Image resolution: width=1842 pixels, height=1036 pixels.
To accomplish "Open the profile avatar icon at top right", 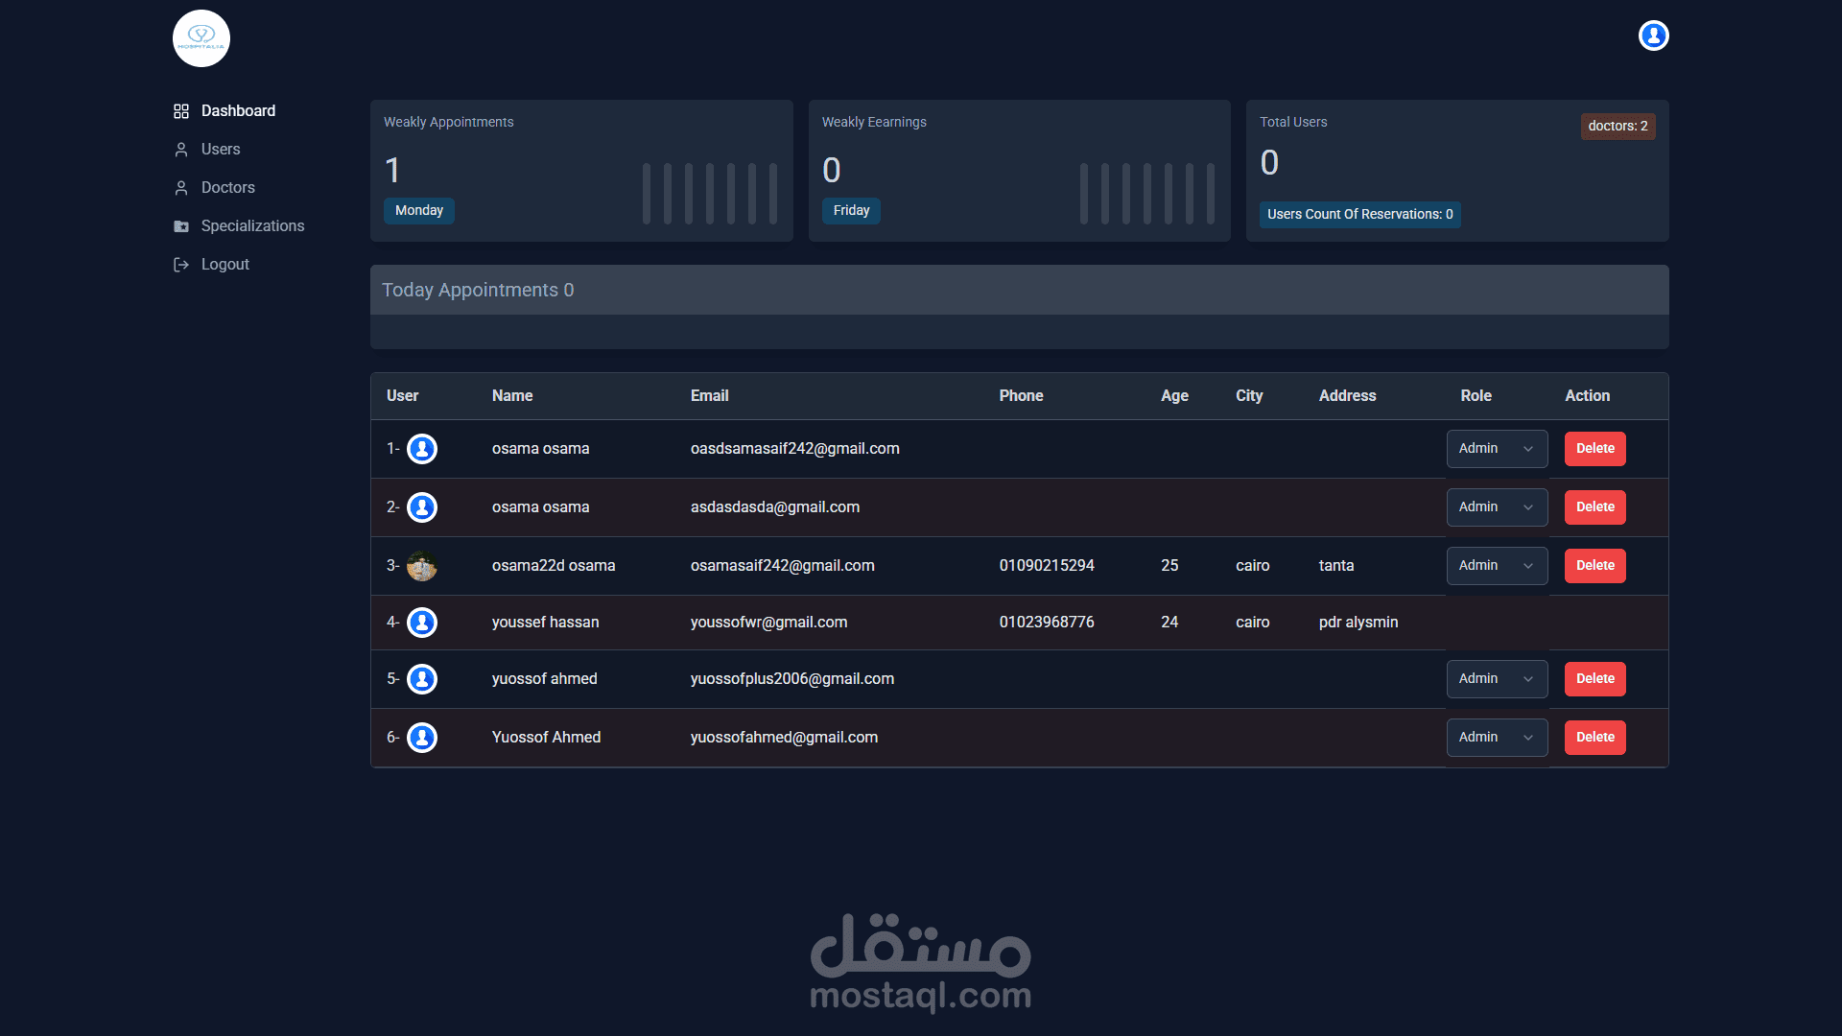I will point(1653,35).
